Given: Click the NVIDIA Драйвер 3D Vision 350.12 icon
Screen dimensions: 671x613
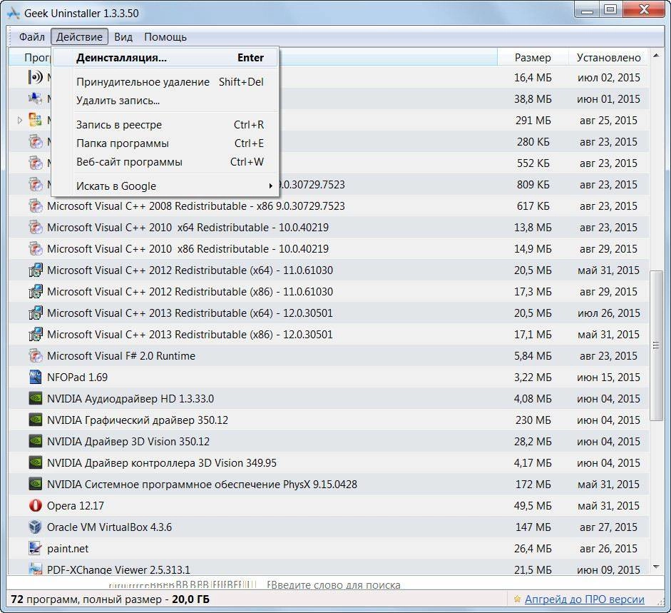Looking at the screenshot, I should click(35, 442).
